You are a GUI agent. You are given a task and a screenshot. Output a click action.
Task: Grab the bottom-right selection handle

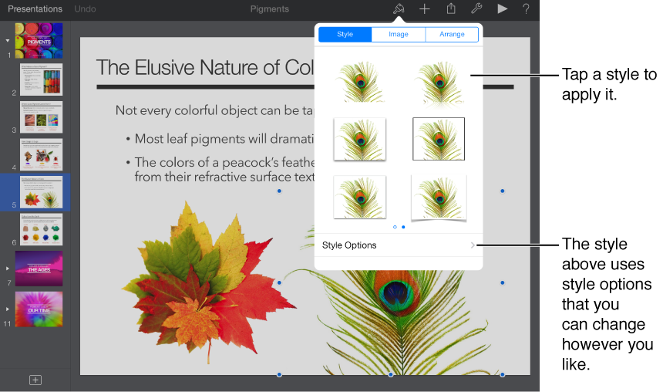tap(503, 375)
